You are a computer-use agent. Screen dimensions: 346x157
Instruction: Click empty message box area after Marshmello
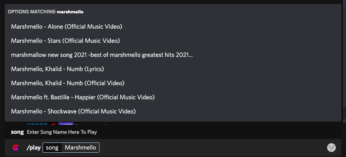[x=212, y=148]
